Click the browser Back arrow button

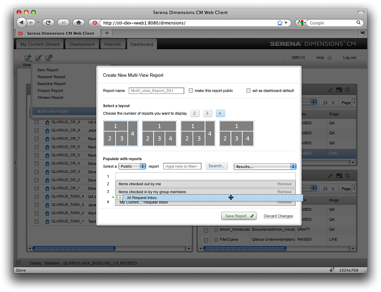tap(22, 22)
